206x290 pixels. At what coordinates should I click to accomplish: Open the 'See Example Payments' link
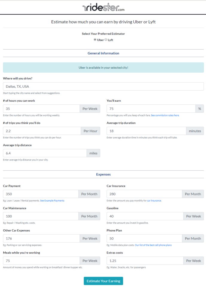(52, 201)
